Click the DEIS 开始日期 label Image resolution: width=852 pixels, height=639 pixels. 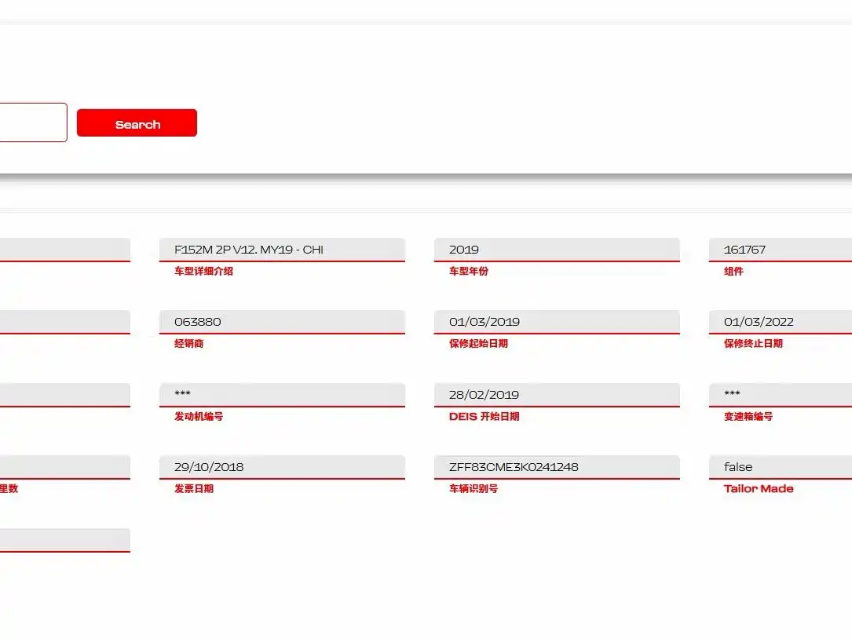[x=485, y=416]
